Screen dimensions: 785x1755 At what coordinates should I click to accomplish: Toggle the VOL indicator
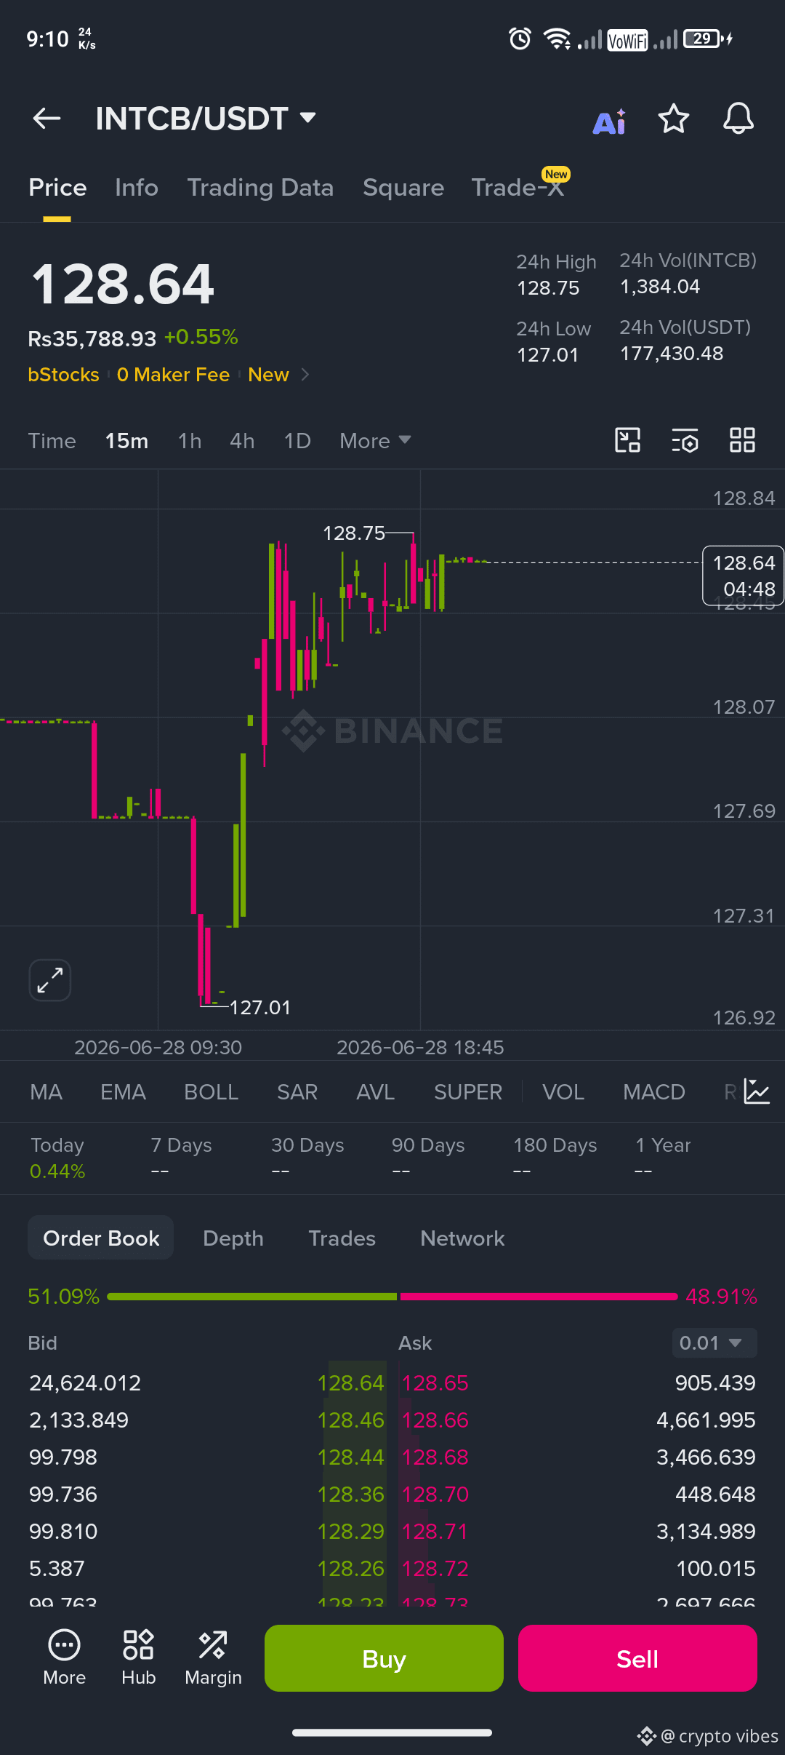pyautogui.click(x=563, y=1092)
